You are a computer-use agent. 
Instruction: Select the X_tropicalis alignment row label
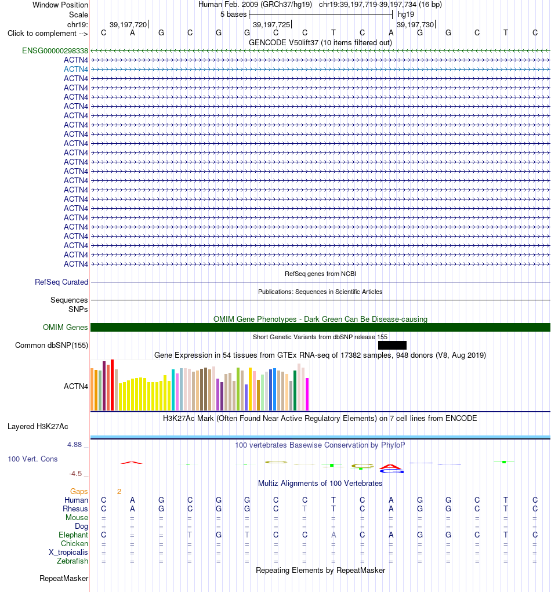(x=68, y=553)
